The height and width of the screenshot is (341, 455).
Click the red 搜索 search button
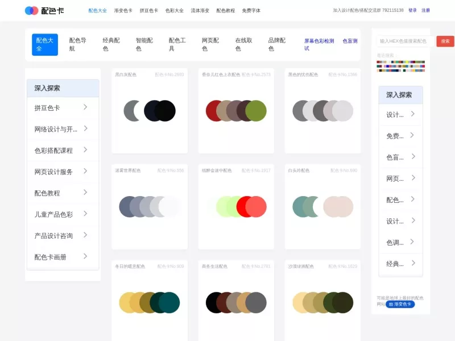coord(445,41)
